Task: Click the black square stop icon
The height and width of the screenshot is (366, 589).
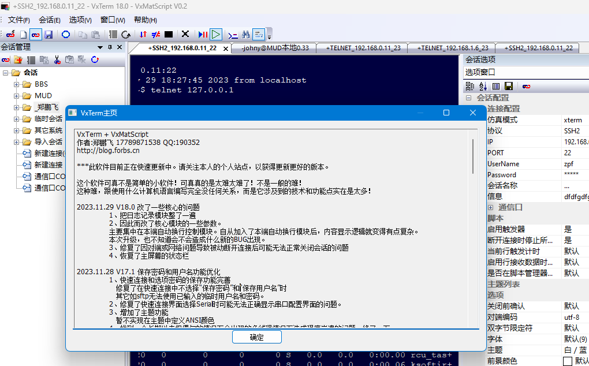Action: coord(169,35)
